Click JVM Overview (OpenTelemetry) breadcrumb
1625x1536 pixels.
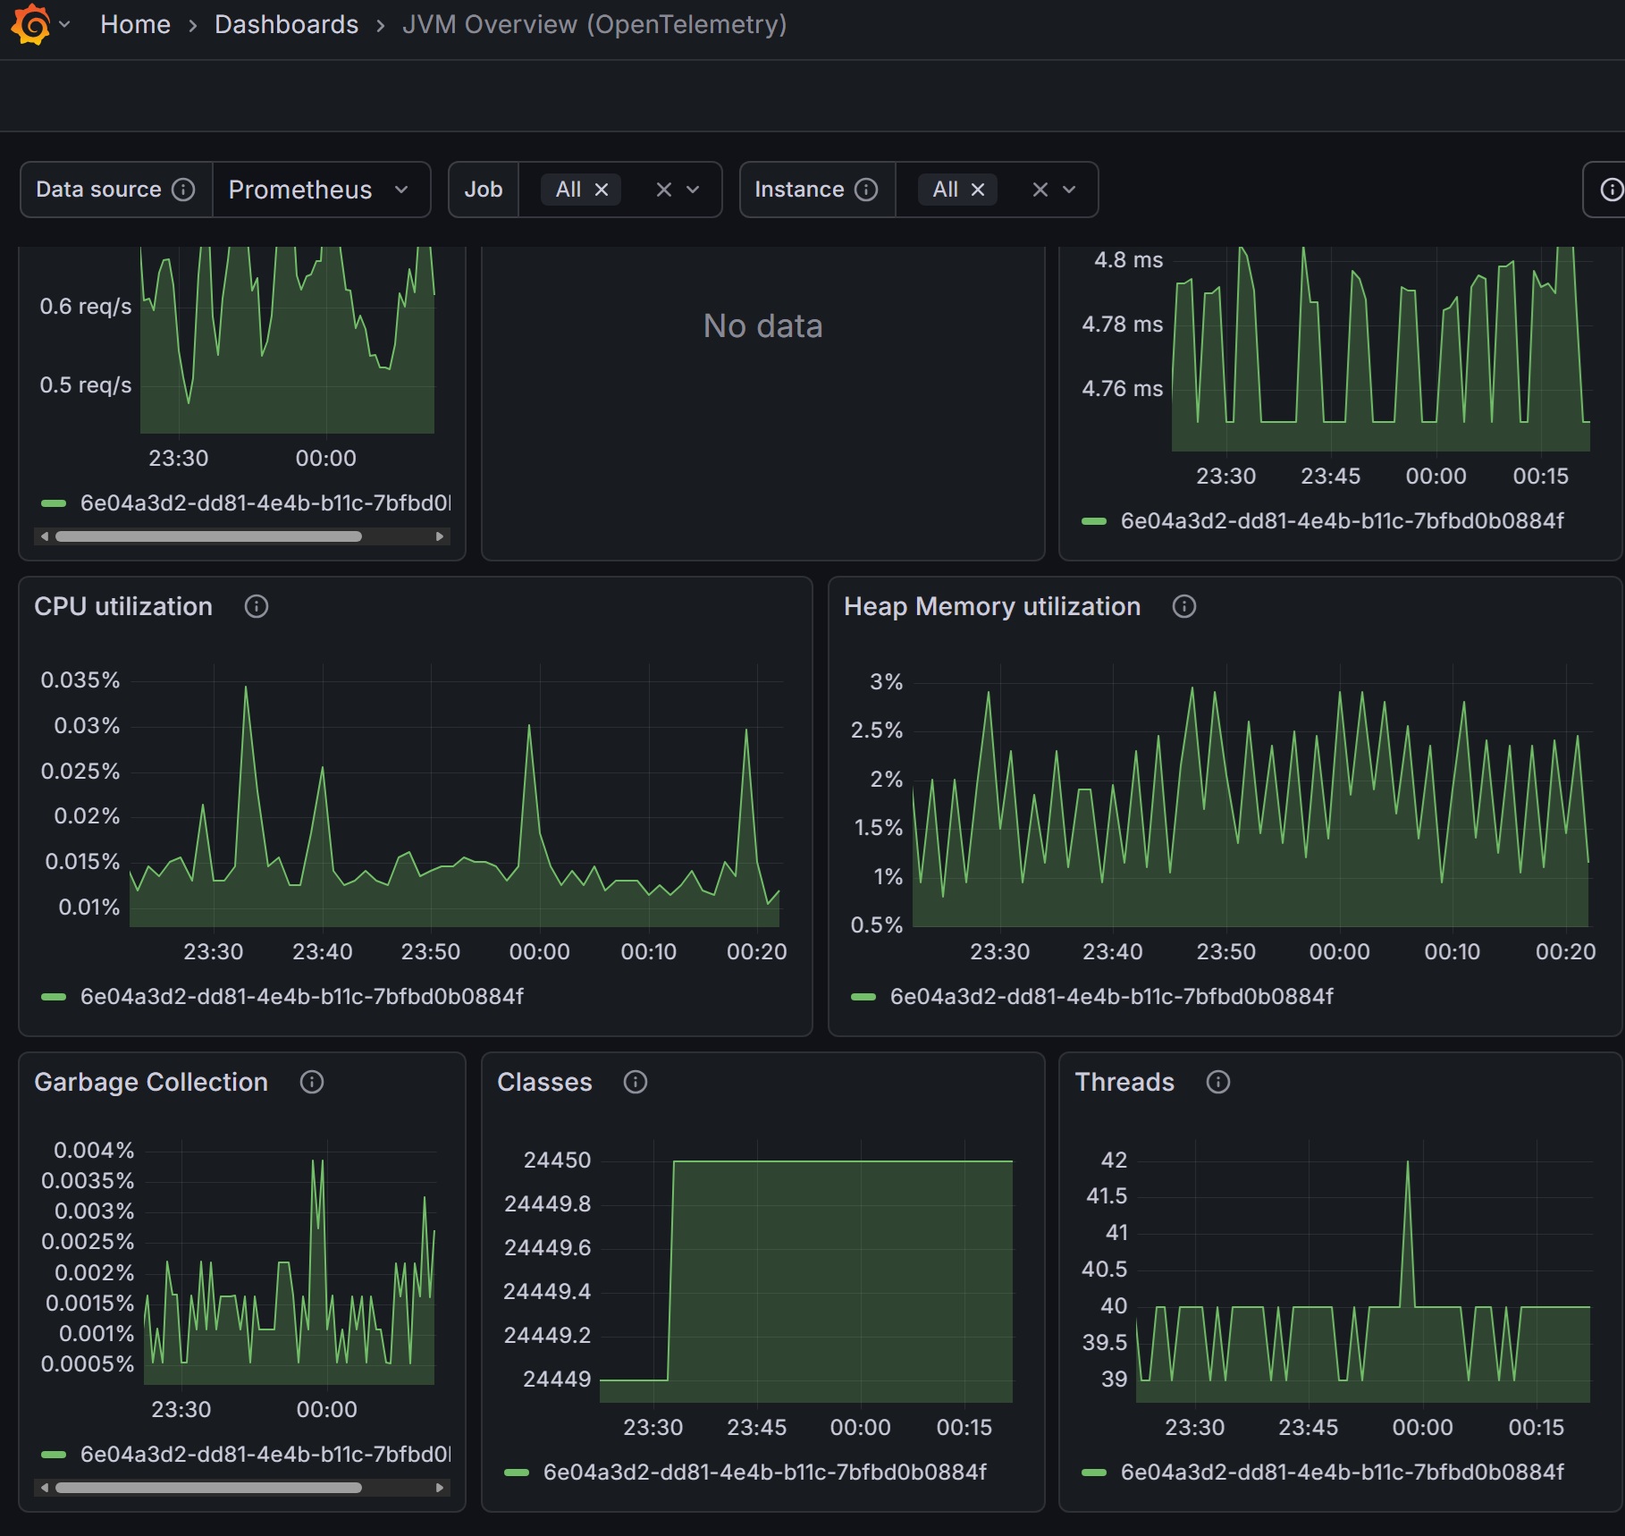pyautogui.click(x=594, y=24)
